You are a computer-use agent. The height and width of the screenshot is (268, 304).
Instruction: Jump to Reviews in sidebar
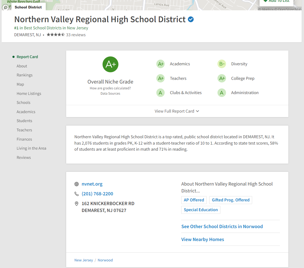tap(24, 158)
